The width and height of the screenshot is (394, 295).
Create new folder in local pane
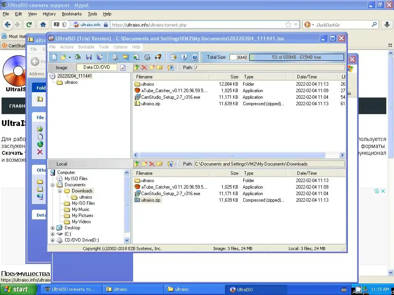pyautogui.click(x=144, y=164)
